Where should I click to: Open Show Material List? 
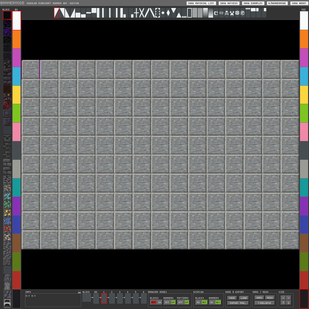201,3
